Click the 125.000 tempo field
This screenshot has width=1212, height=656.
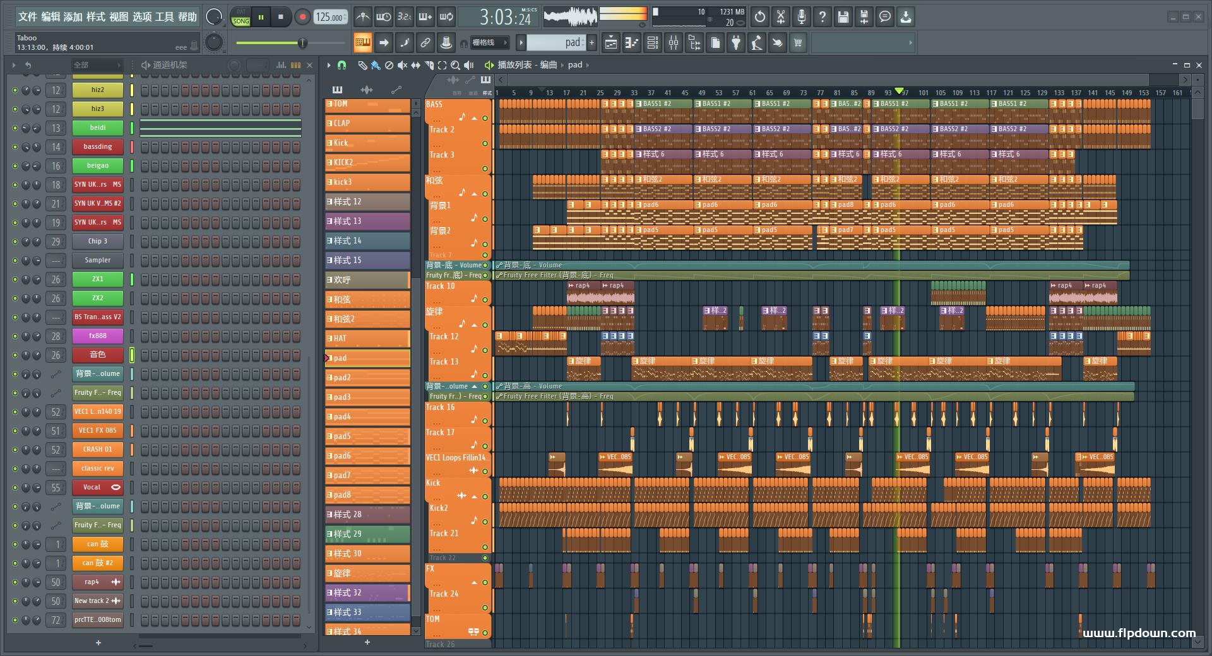pyautogui.click(x=331, y=17)
